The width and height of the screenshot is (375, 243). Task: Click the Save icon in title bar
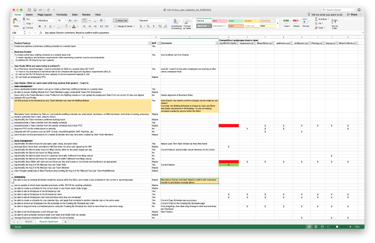[35, 10]
